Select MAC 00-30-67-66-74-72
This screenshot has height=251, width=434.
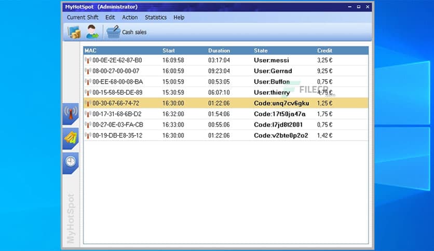coord(116,103)
